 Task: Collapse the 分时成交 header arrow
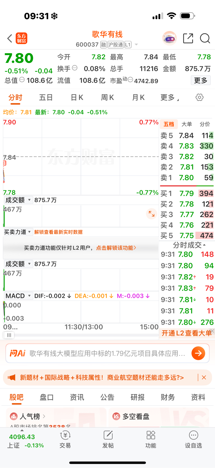[204, 245]
